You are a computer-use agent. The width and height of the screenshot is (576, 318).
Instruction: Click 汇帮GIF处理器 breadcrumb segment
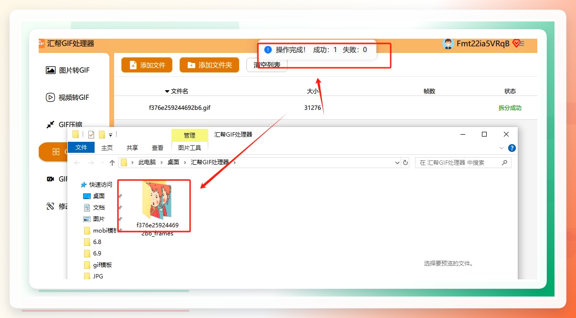point(210,162)
